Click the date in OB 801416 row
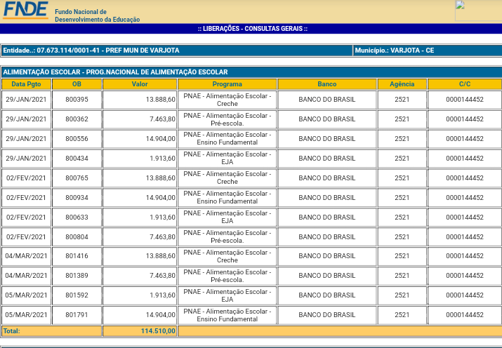This screenshot has width=502, height=348. coord(26,256)
